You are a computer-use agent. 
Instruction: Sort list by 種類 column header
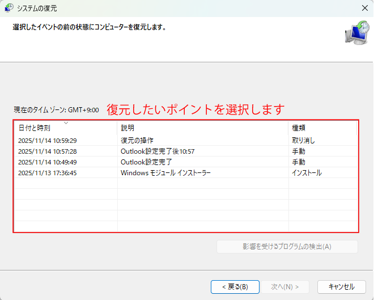(x=299, y=128)
